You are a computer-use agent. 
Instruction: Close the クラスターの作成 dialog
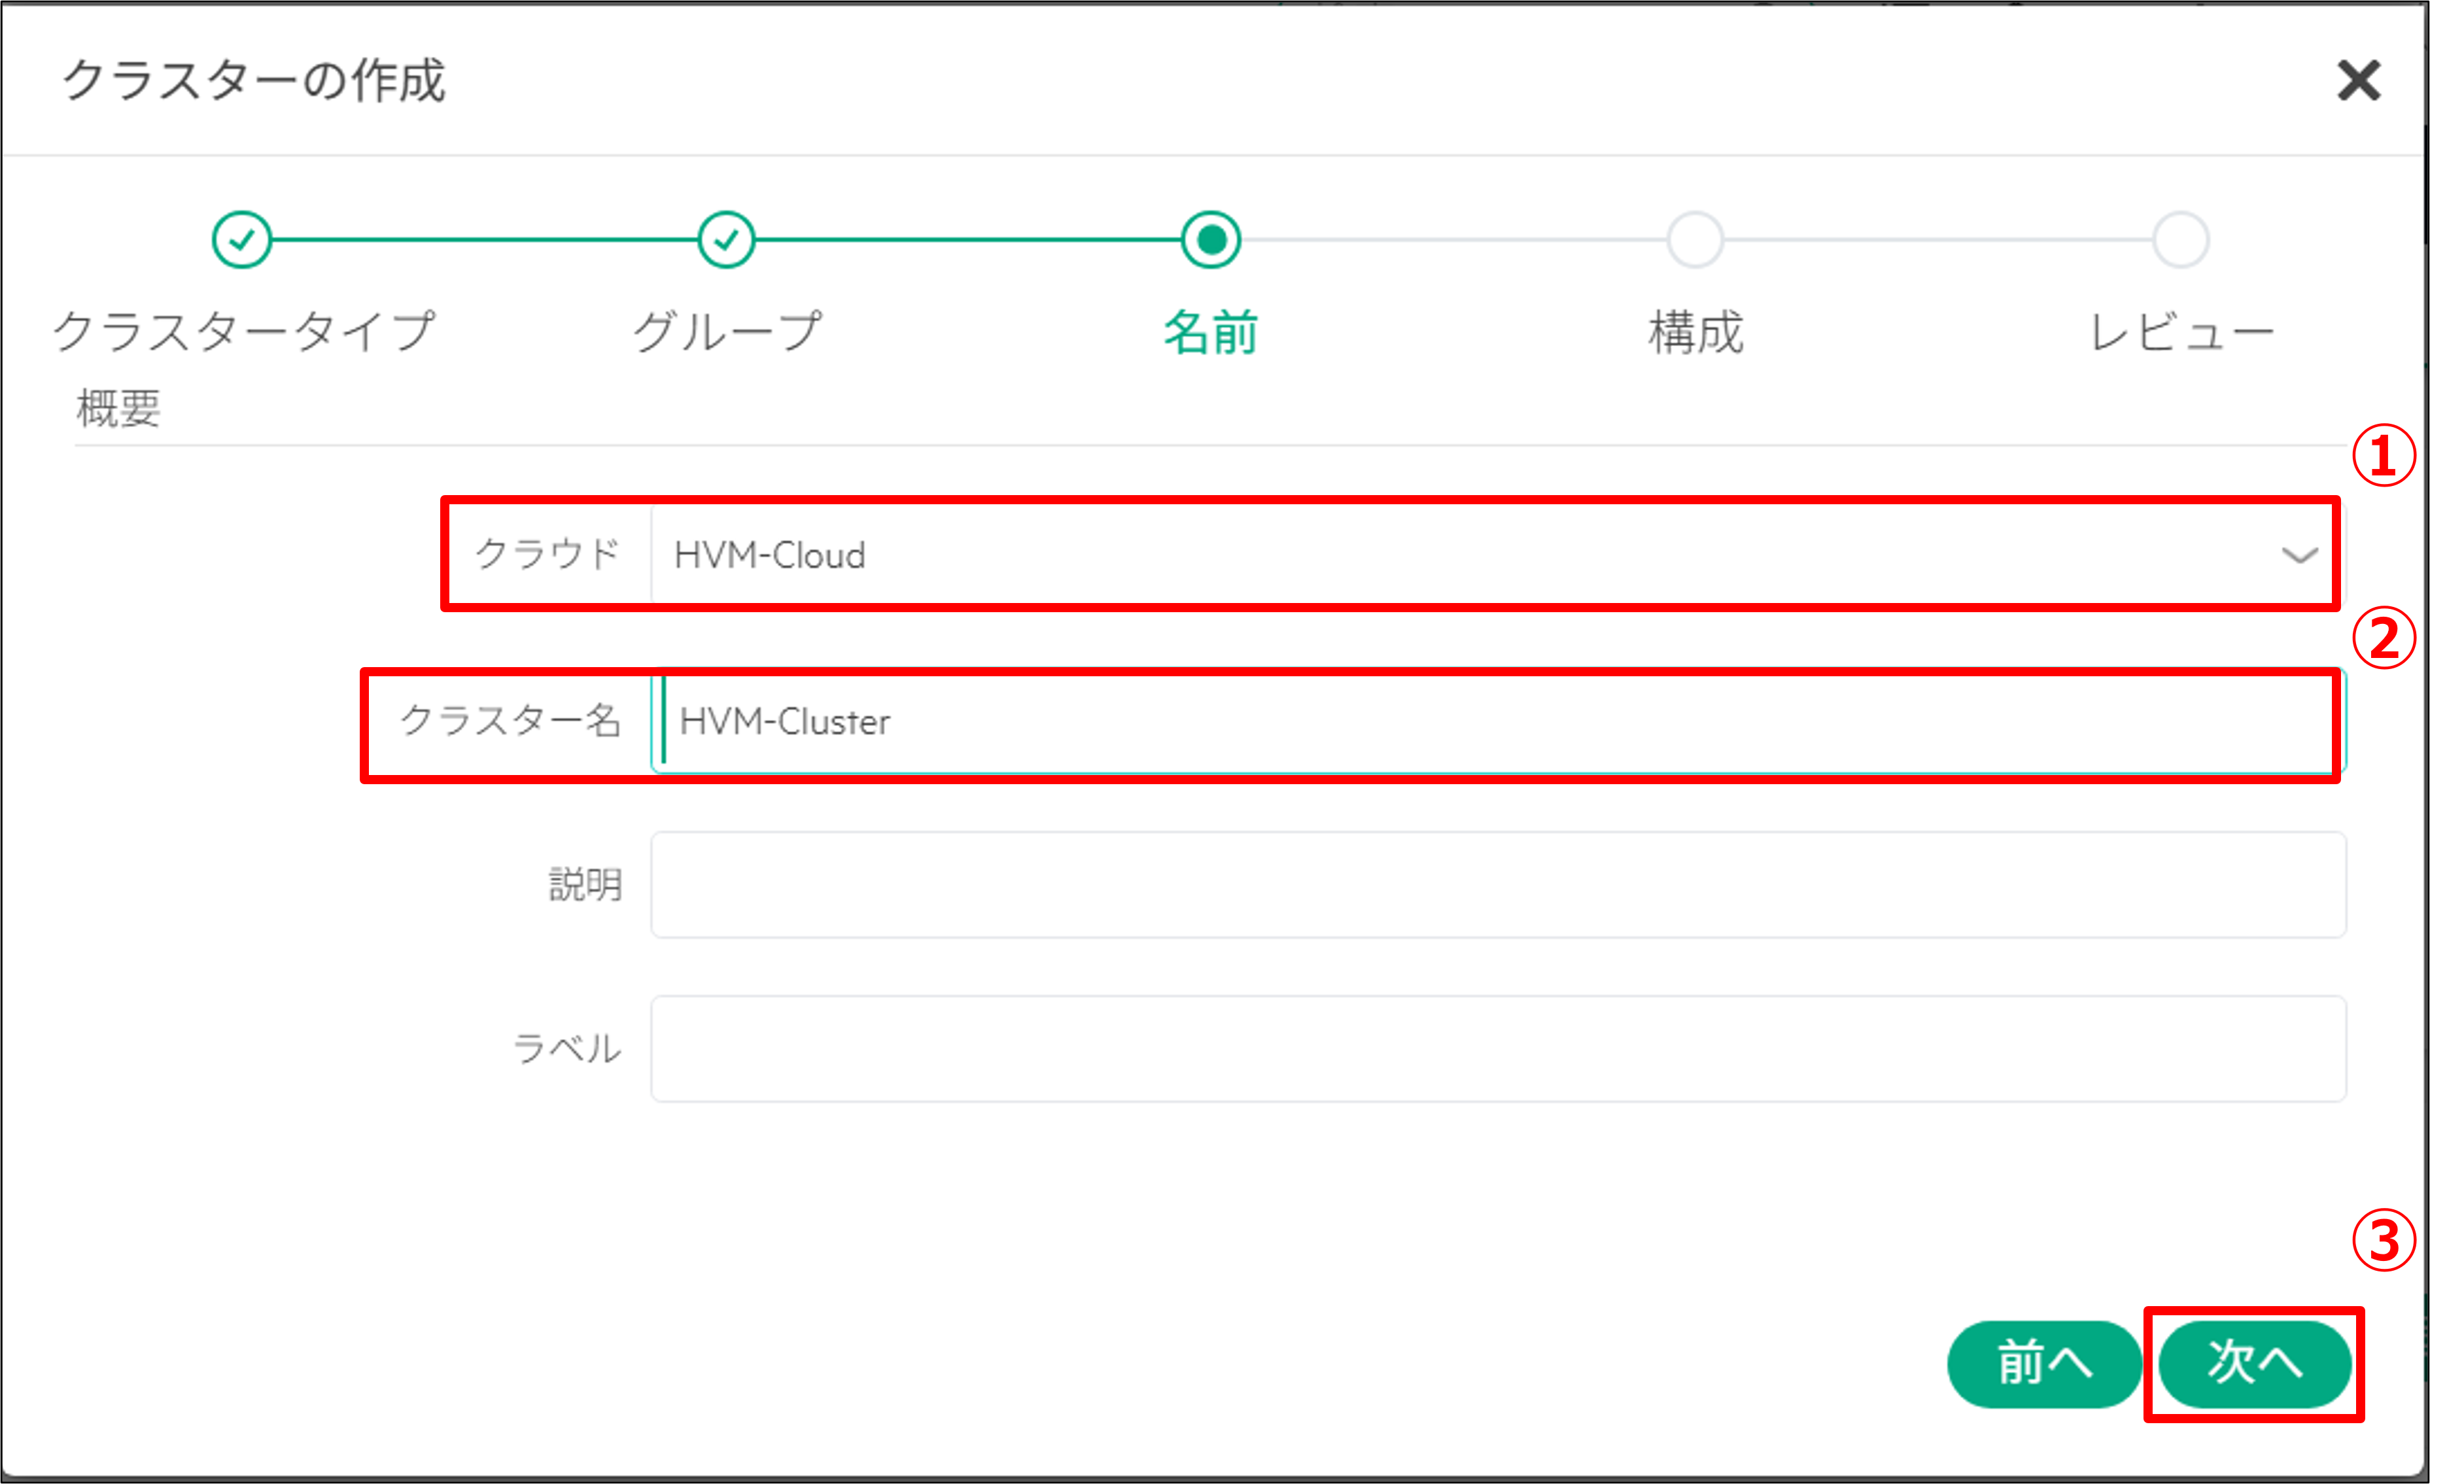pyautogui.click(x=2358, y=81)
